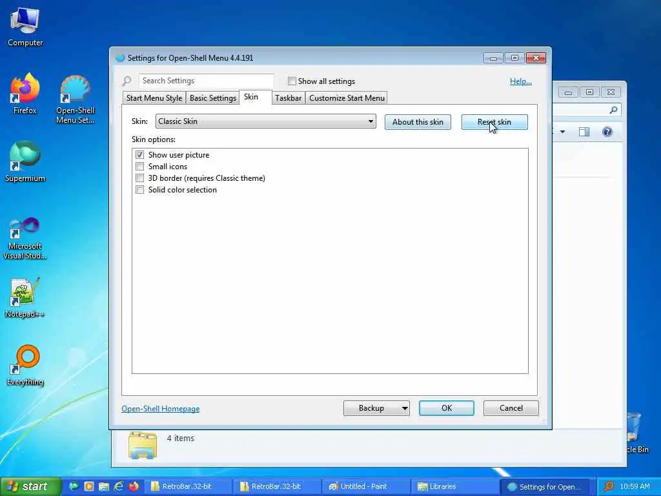This screenshot has height=496, width=661.
Task: Select the Recycle Bin on the desktop
Action: coord(635,432)
